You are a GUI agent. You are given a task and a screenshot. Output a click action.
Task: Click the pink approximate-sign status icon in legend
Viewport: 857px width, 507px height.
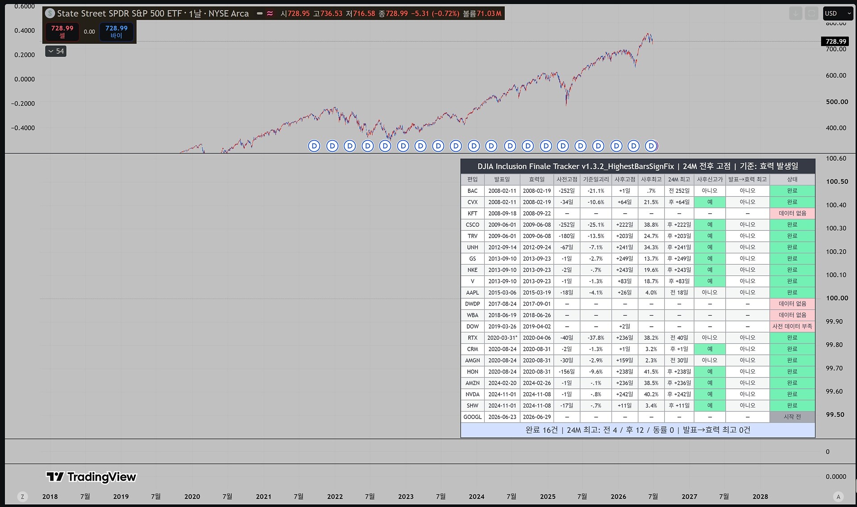click(270, 13)
